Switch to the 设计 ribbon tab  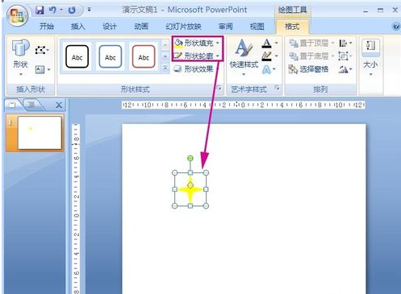point(110,27)
